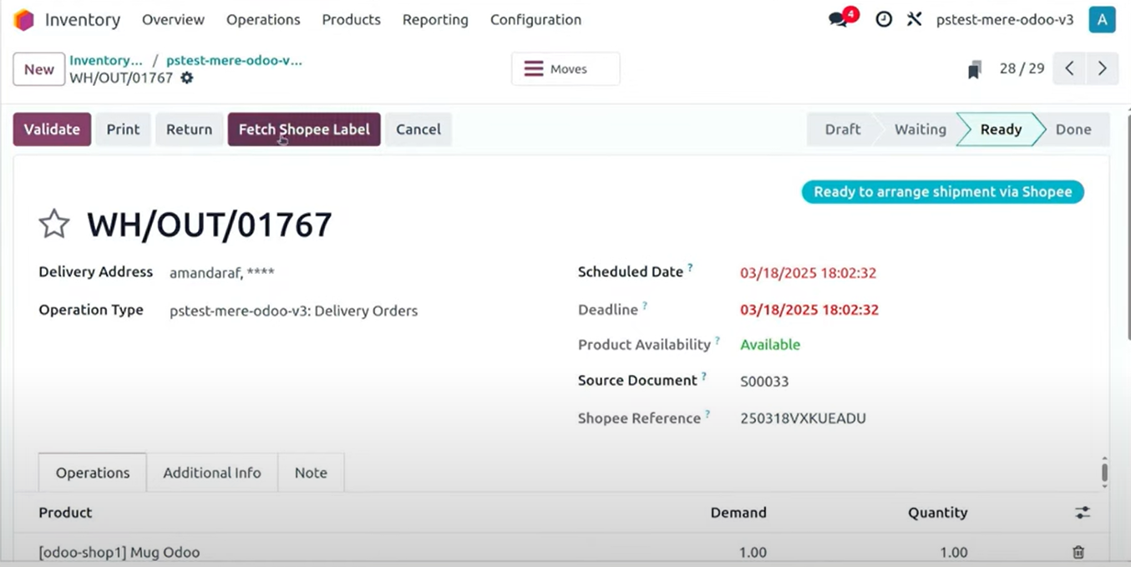Switch to Note tab
The image size is (1131, 567).
311,473
